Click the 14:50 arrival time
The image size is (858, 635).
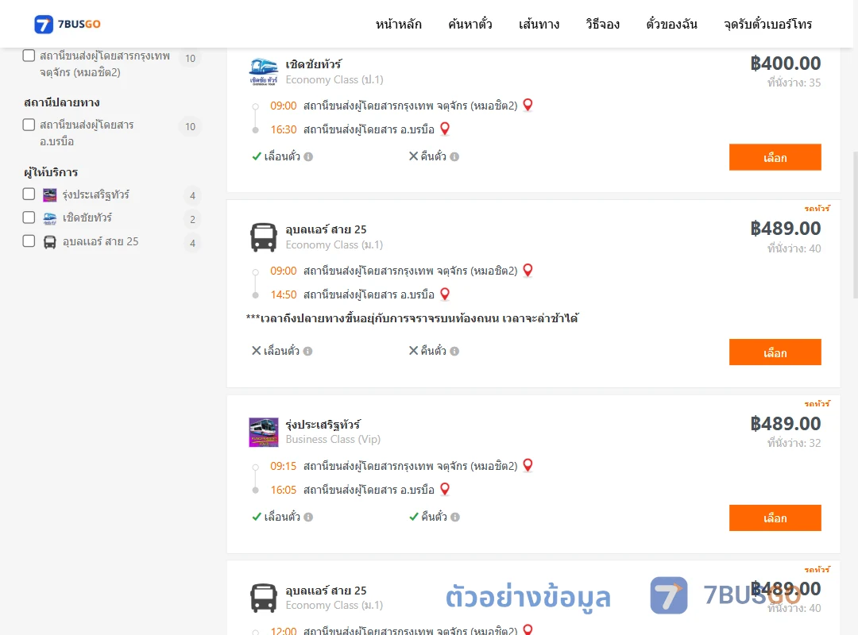point(284,294)
